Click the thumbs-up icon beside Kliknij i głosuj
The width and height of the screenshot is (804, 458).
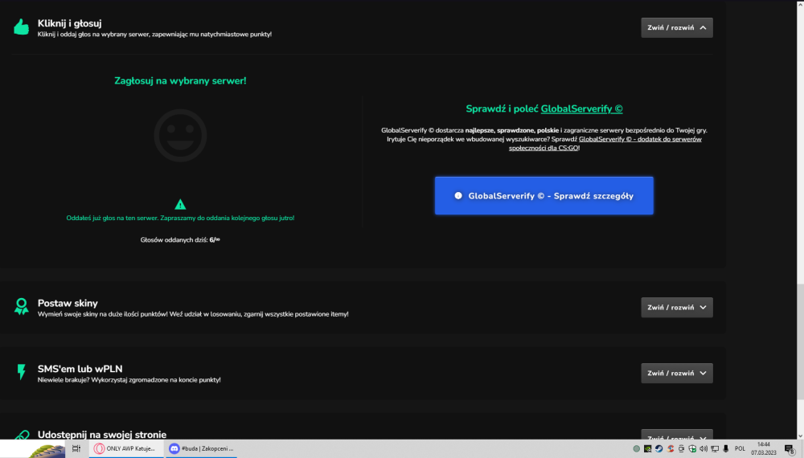(21, 27)
